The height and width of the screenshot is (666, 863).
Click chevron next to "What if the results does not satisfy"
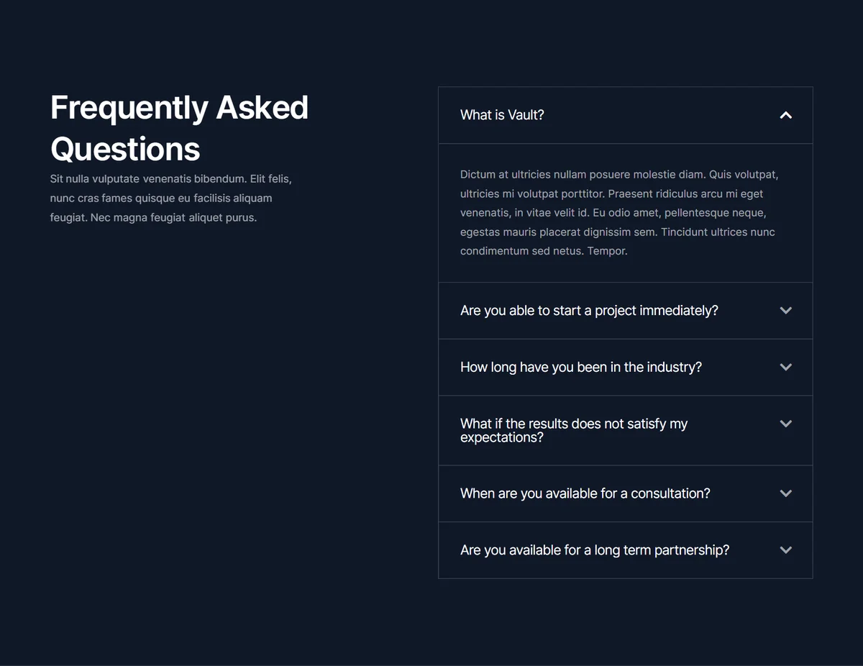coord(785,424)
